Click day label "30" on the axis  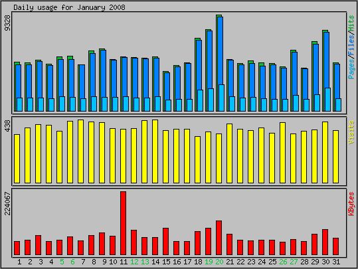click(325, 262)
